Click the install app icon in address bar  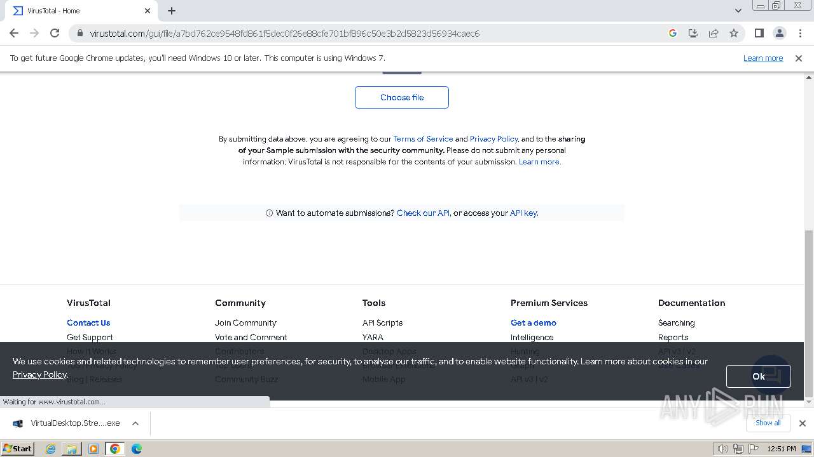[x=693, y=33]
